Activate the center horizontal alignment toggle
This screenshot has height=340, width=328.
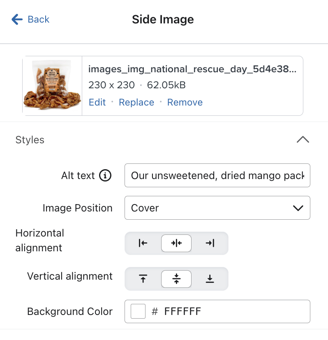(176, 243)
